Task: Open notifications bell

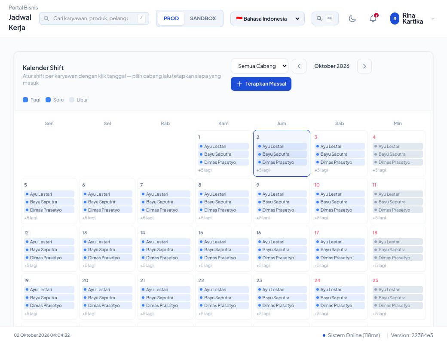Action: pyautogui.click(x=373, y=18)
